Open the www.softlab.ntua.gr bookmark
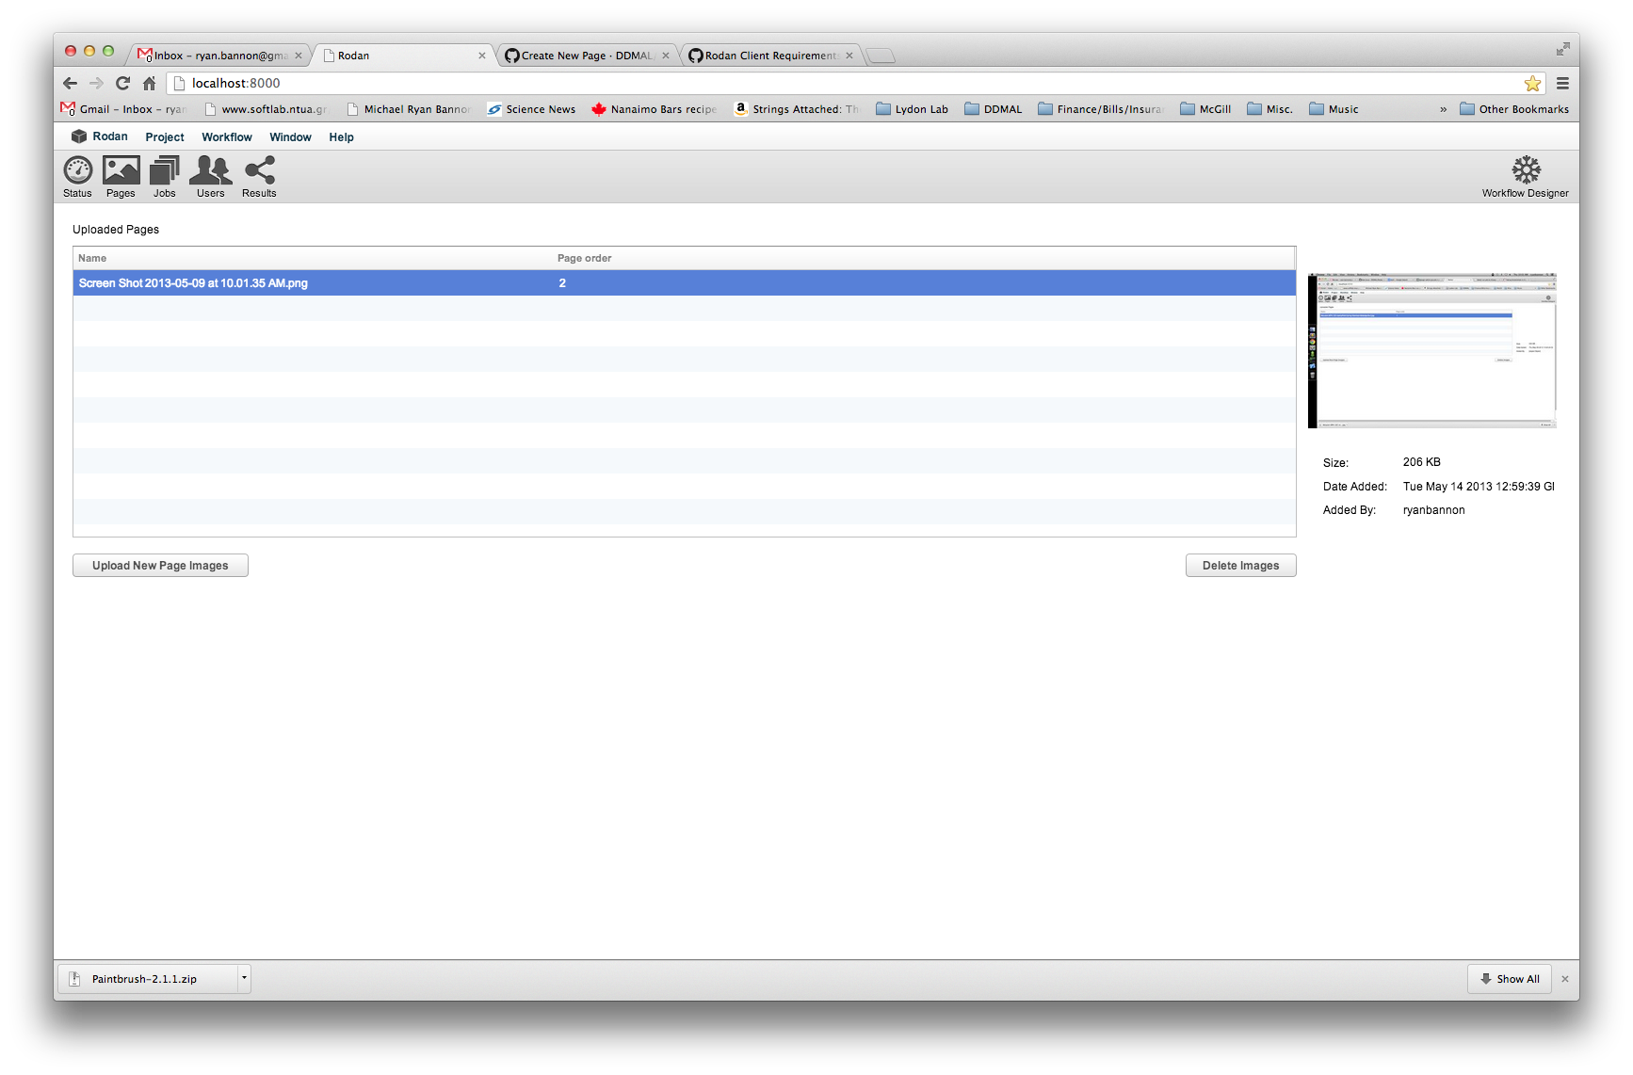The height and width of the screenshot is (1075, 1633). [x=266, y=109]
